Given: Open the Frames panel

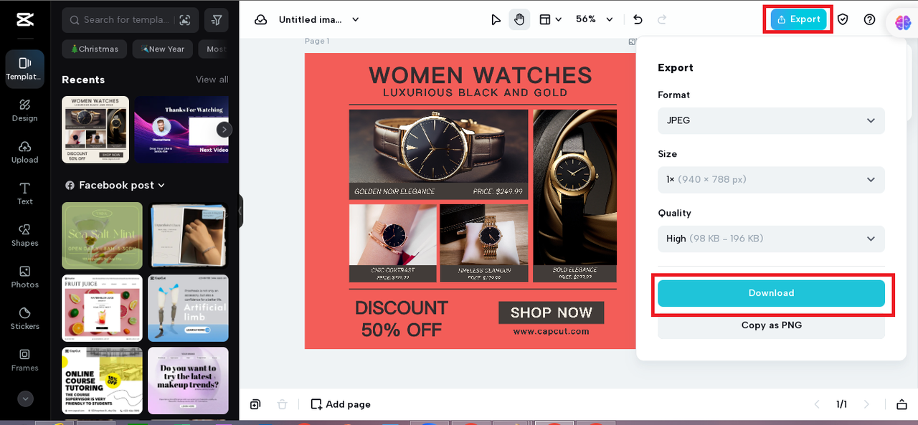Looking at the screenshot, I should pyautogui.click(x=25, y=360).
